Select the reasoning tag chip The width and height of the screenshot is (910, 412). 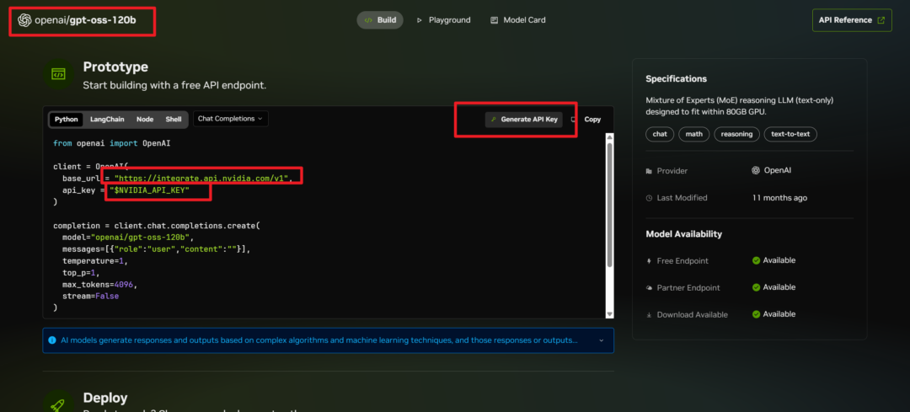click(x=736, y=134)
